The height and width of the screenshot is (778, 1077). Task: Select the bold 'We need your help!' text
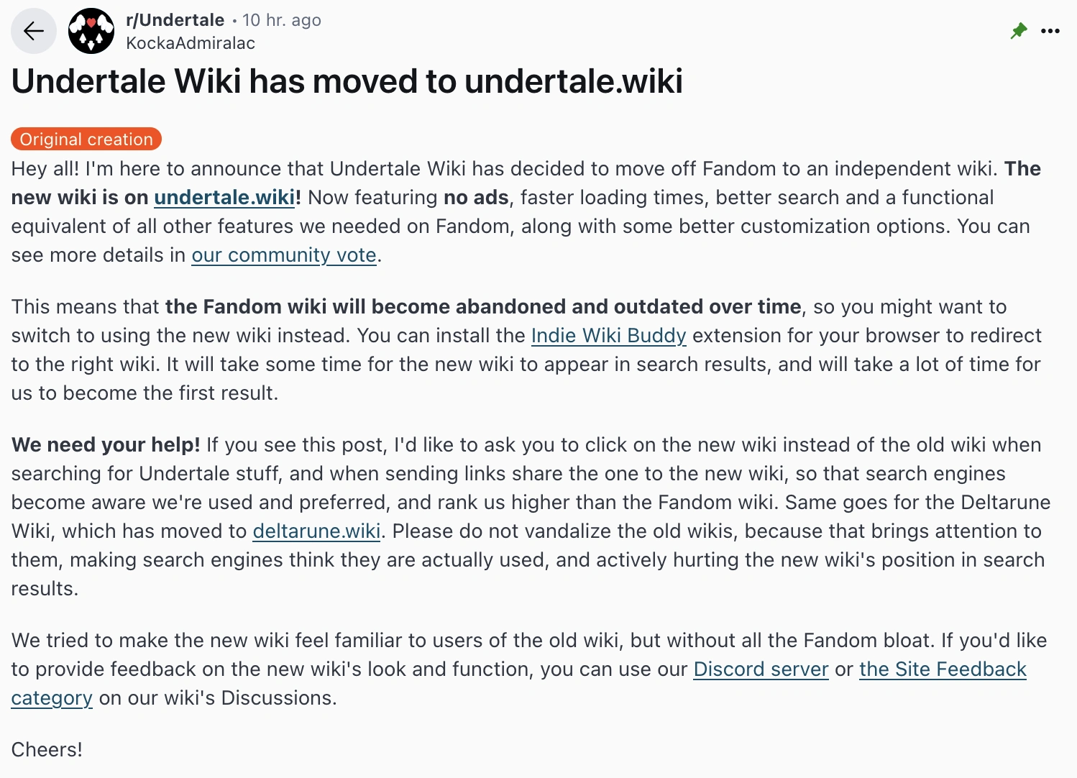click(x=105, y=444)
